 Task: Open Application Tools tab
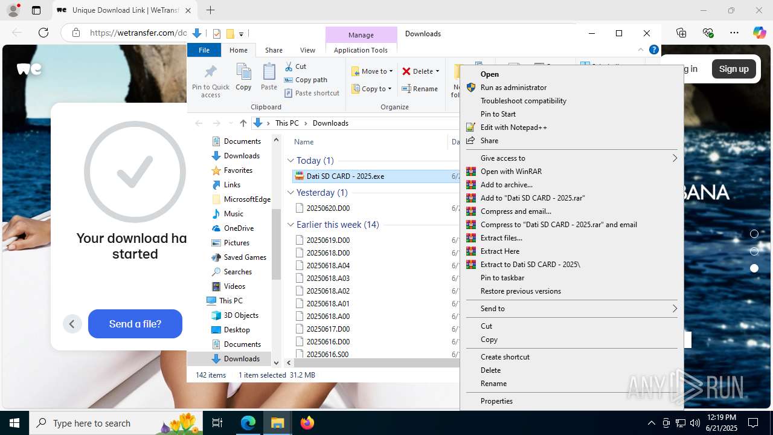(x=361, y=50)
